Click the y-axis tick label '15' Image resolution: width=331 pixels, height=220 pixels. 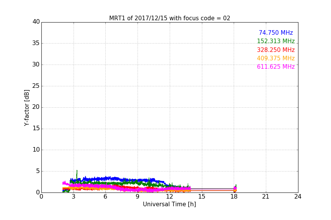point(36,128)
